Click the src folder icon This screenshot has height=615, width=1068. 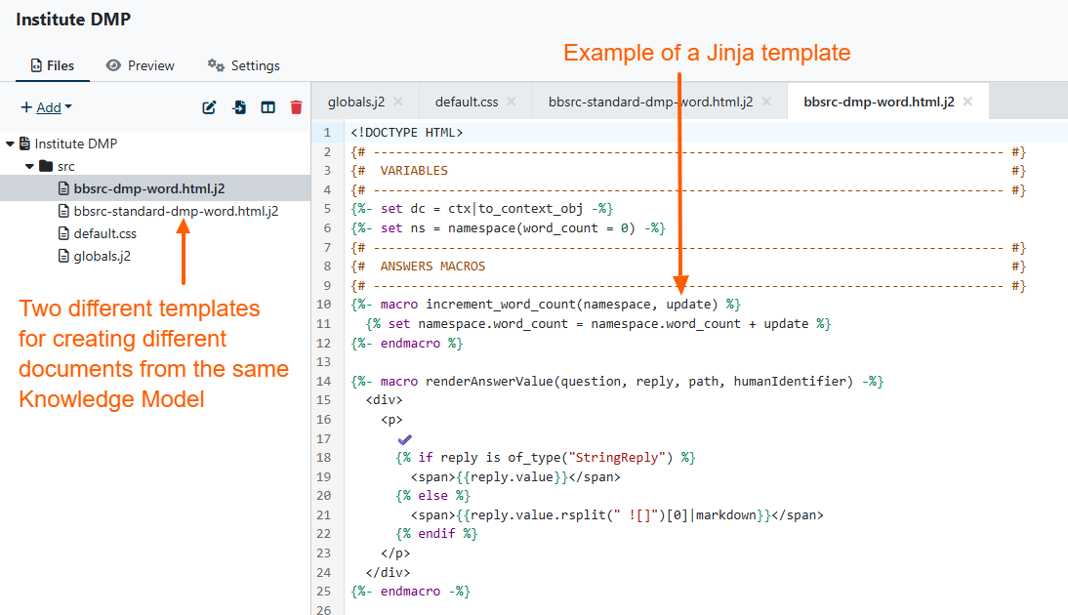coord(46,166)
